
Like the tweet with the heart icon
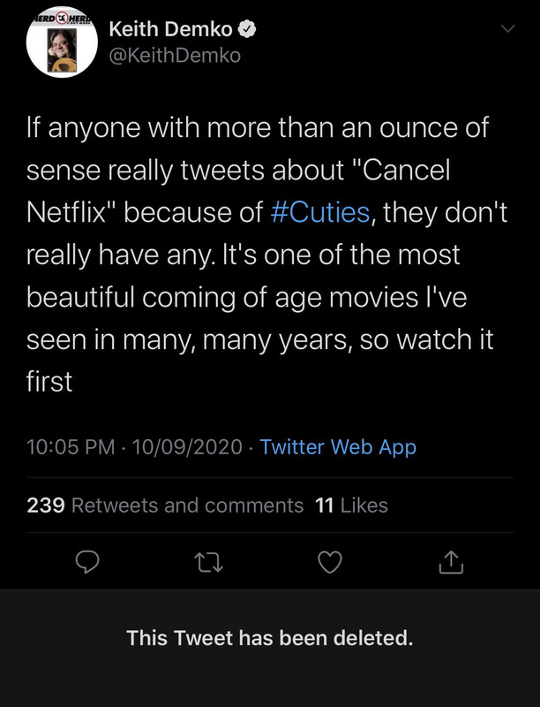329,561
